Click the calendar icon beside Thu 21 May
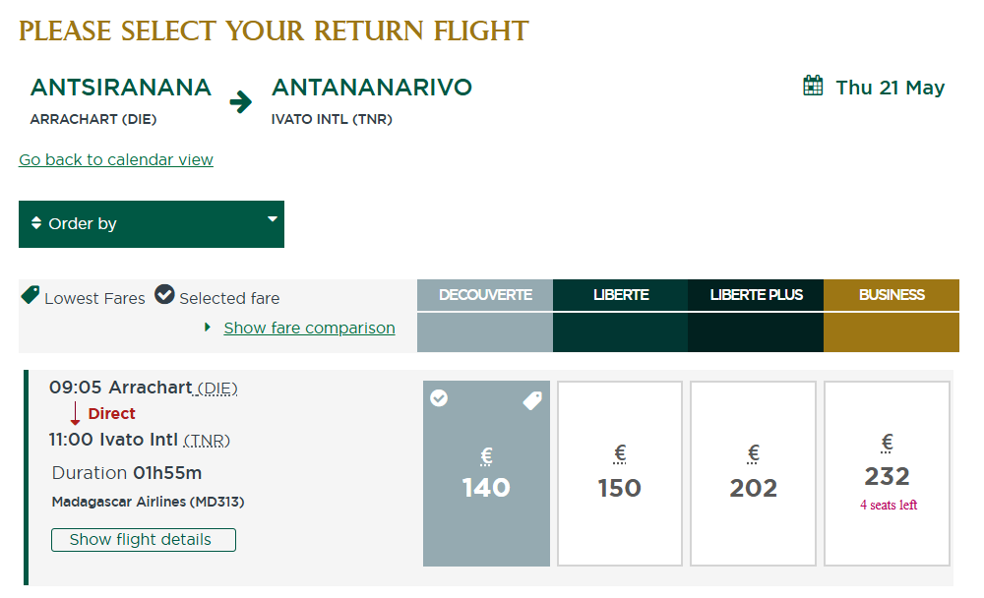This screenshot has width=984, height=598. tap(813, 86)
